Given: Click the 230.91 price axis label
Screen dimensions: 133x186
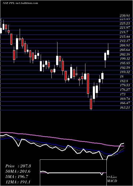Looking at the screenshot, I should coord(124,16).
